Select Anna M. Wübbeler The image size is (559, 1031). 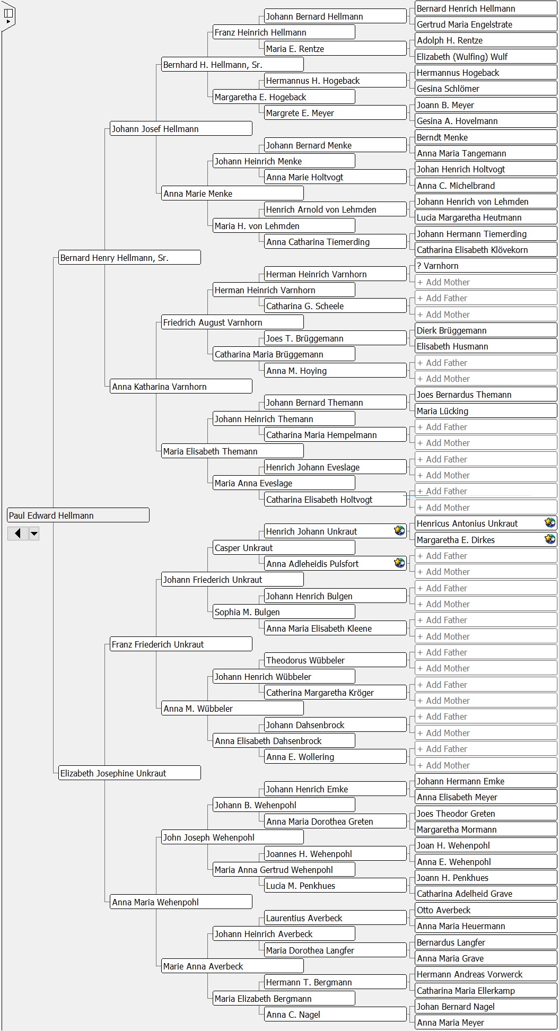[232, 708]
